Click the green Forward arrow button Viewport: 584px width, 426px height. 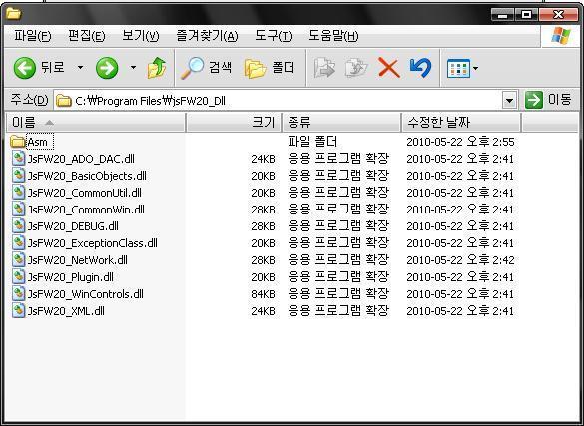pos(107,68)
